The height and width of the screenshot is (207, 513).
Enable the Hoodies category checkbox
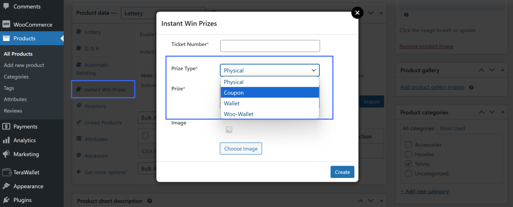pyautogui.click(x=408, y=154)
